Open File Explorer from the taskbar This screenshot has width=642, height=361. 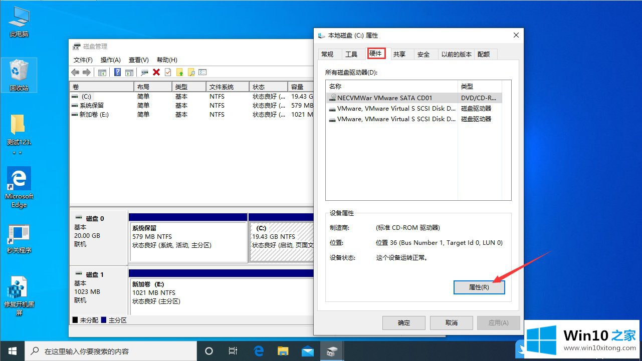click(283, 351)
